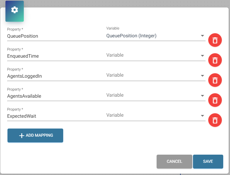Click the settings gear icon at dialog top

click(15, 10)
